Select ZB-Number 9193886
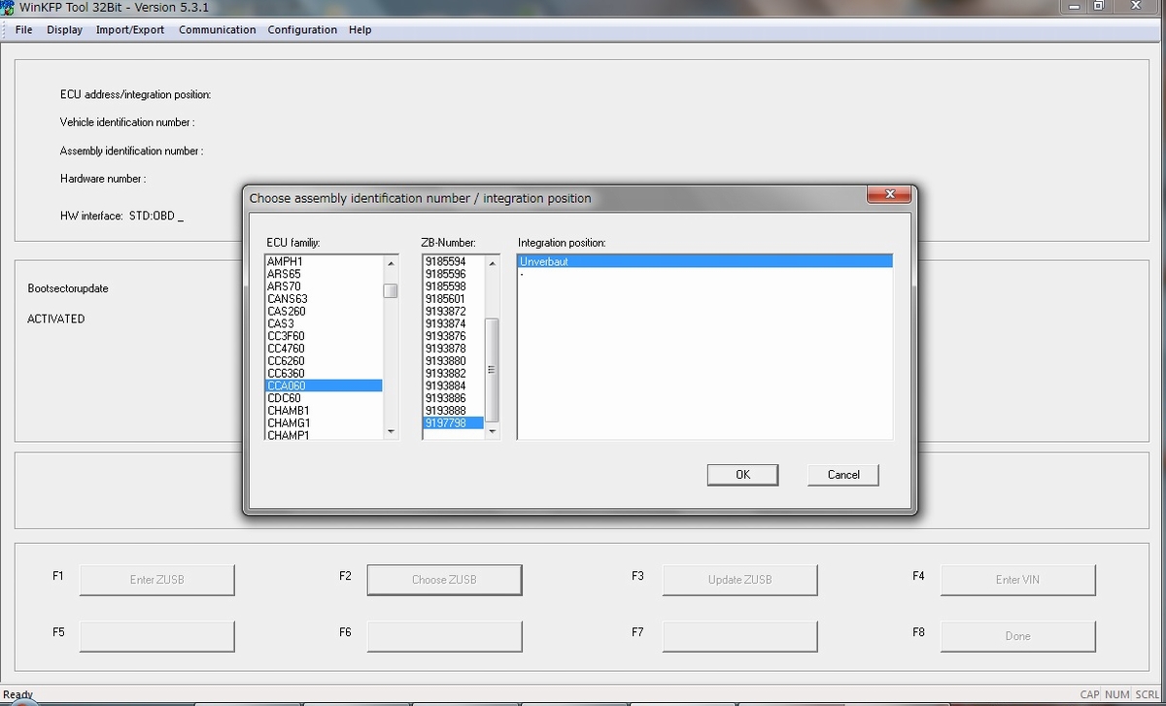 click(453, 398)
